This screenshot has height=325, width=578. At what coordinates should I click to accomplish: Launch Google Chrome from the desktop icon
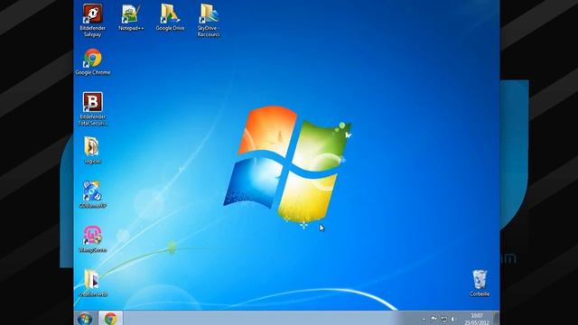[92, 62]
